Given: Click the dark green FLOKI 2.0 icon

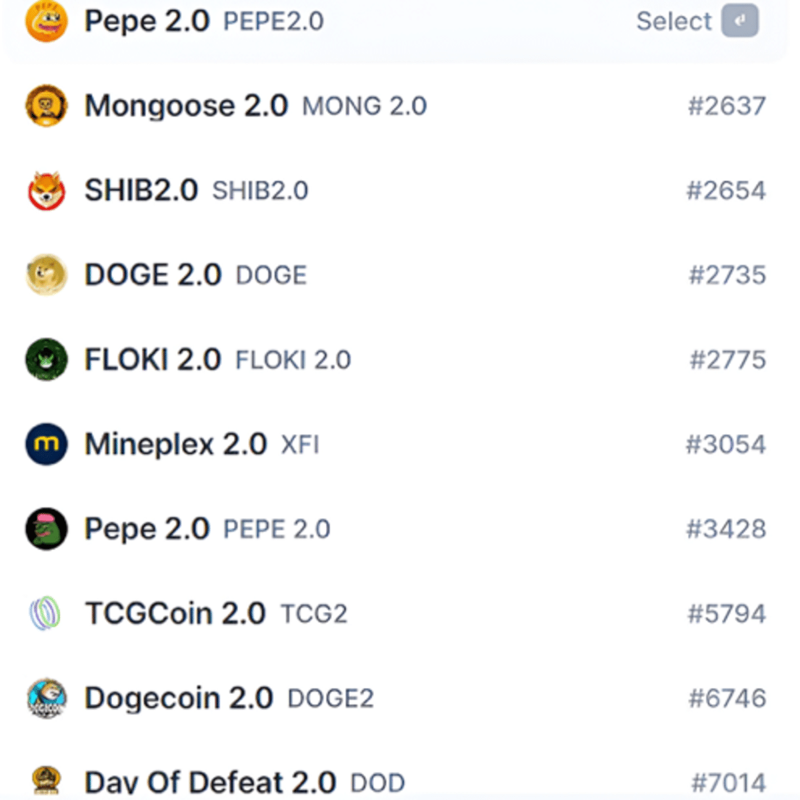Looking at the screenshot, I should pyautogui.click(x=46, y=359).
